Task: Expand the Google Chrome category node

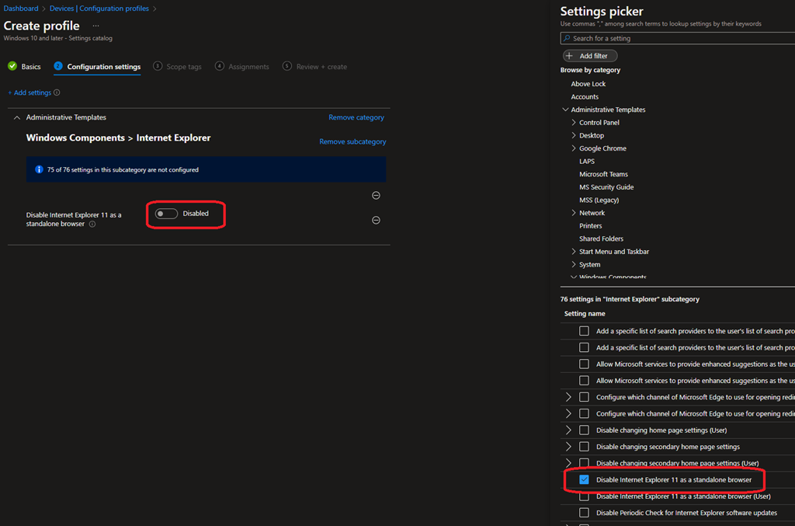Action: click(x=574, y=148)
